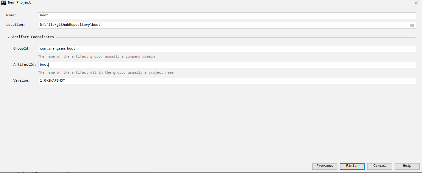Open Help for the New Project wizard

pyautogui.click(x=407, y=166)
